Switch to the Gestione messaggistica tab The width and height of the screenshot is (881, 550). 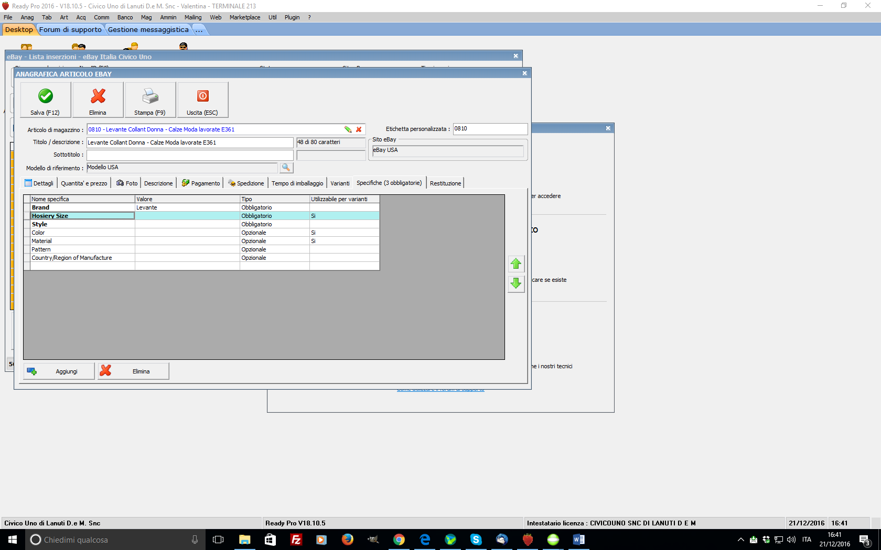(148, 30)
